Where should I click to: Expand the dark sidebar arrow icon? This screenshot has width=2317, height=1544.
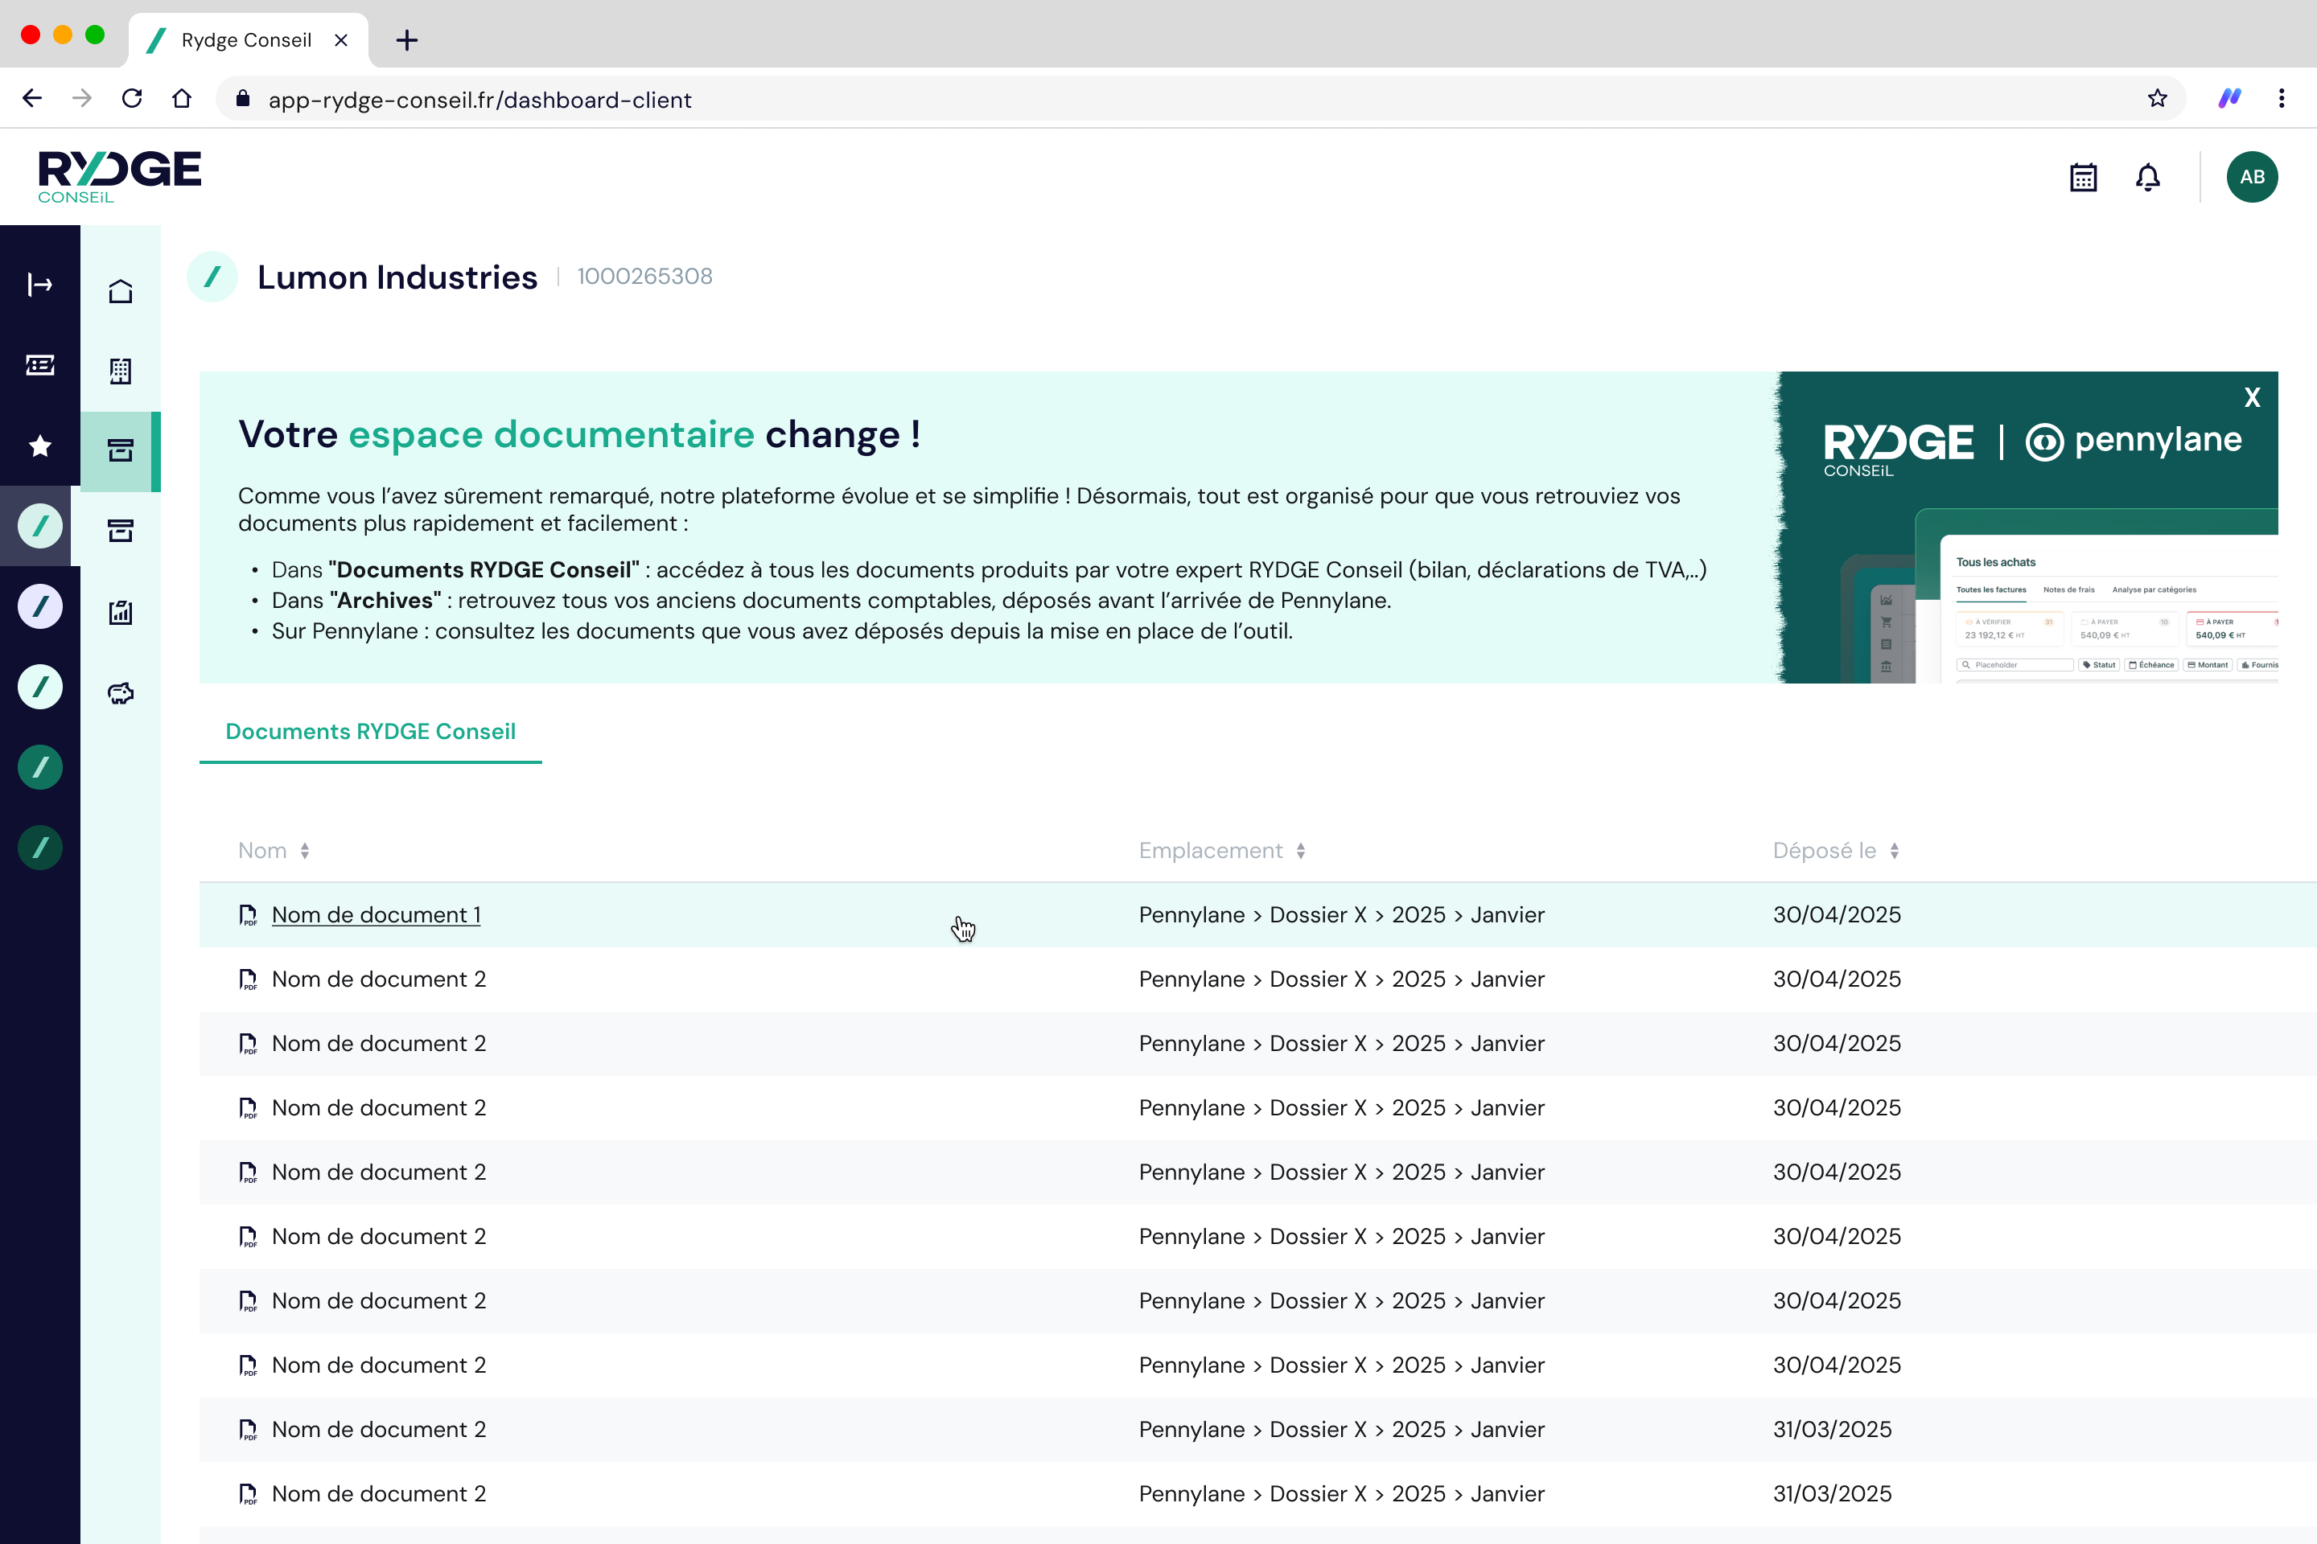point(39,285)
